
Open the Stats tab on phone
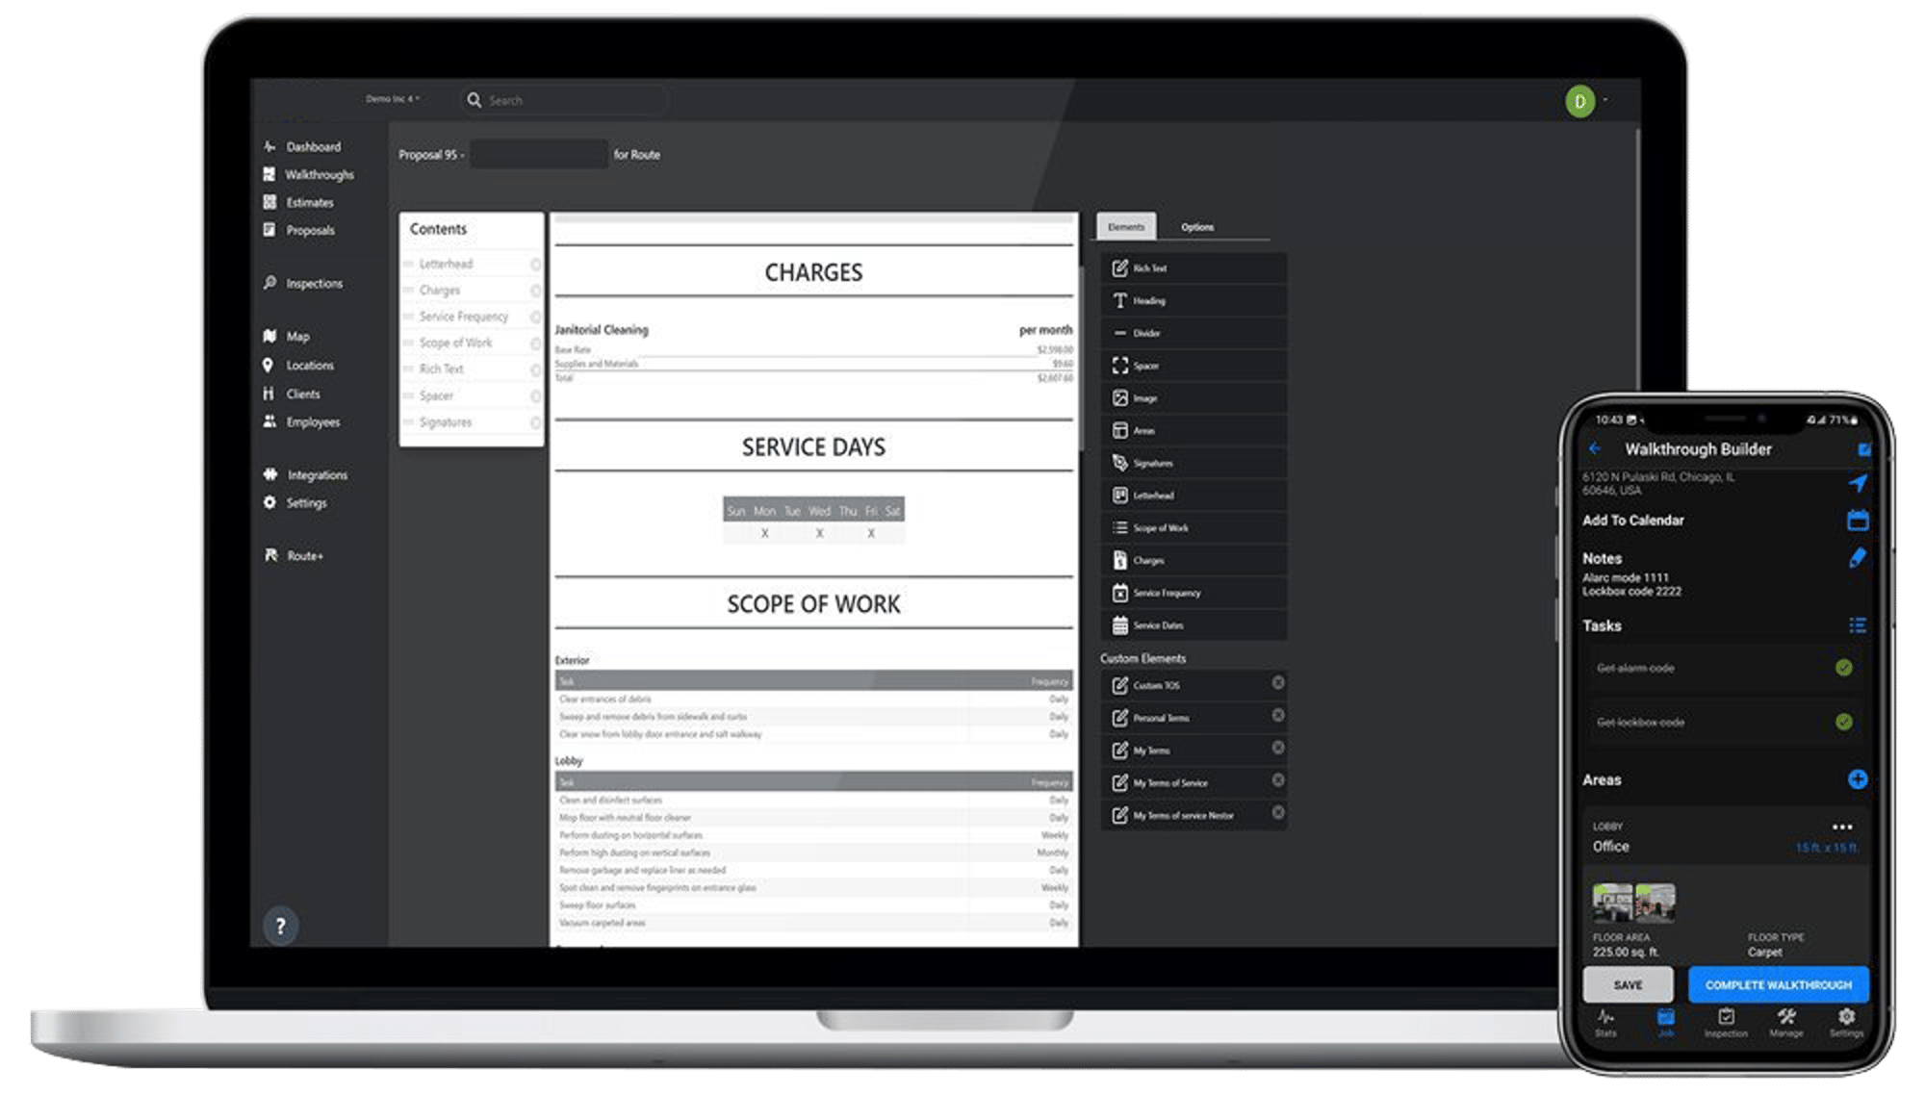click(x=1605, y=1023)
